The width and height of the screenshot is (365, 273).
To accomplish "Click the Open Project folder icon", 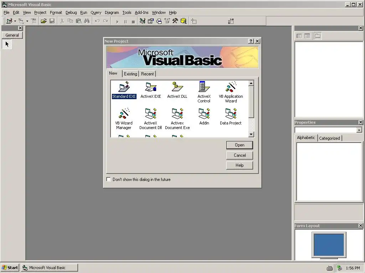I will click(43, 21).
